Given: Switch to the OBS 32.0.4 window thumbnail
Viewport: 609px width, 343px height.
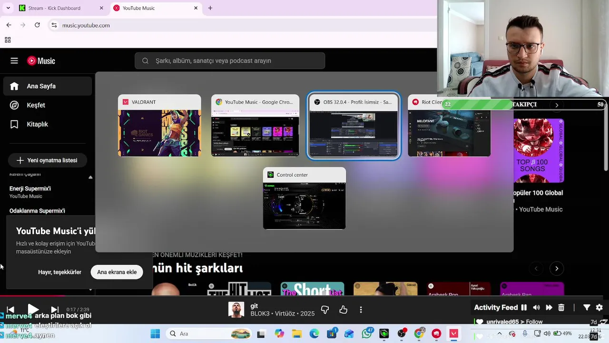Looking at the screenshot, I should [x=354, y=126].
